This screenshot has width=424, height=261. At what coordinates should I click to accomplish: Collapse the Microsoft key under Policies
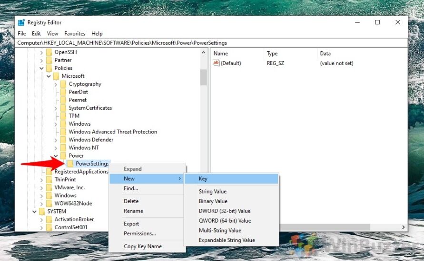[49, 76]
